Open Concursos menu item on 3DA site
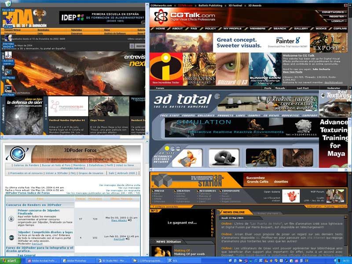 pos(77,34)
